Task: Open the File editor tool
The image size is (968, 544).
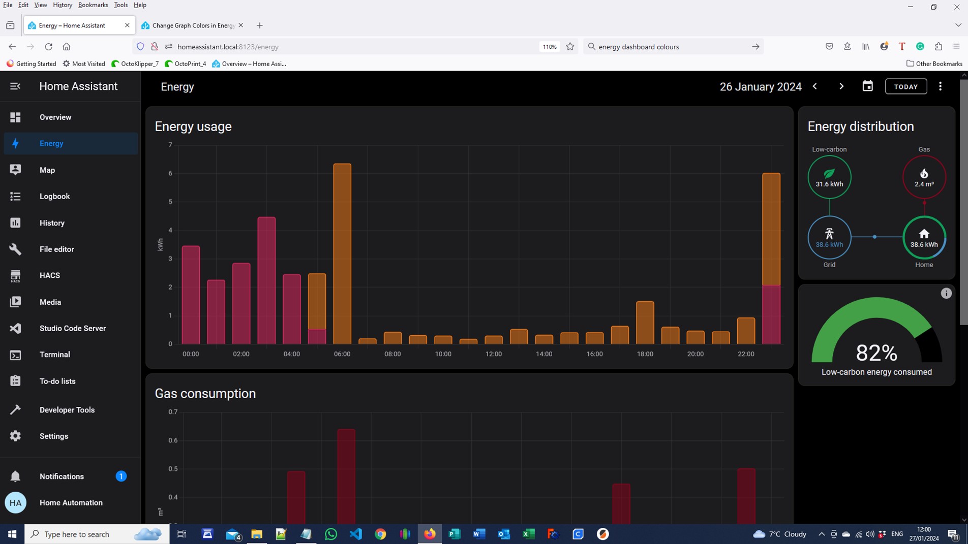Action: [x=56, y=249]
